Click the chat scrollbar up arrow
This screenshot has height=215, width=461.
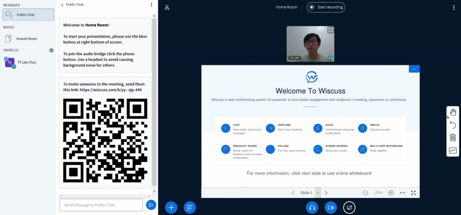coord(154,16)
